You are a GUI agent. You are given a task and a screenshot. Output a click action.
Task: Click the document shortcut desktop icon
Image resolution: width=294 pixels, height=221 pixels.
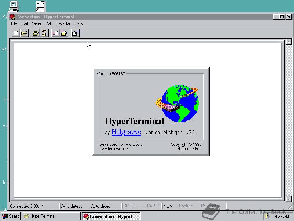click(x=41, y=7)
